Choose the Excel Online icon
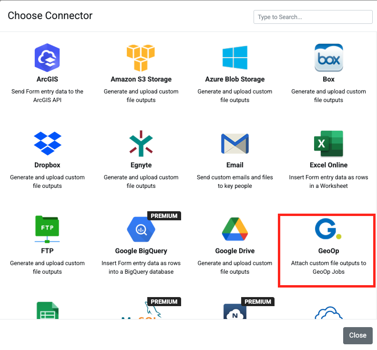Image resolution: width=377 pixels, height=350 pixels. click(x=329, y=144)
